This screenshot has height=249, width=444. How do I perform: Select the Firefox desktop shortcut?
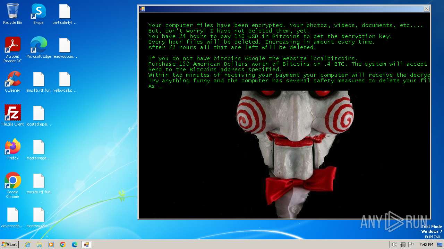click(12, 150)
